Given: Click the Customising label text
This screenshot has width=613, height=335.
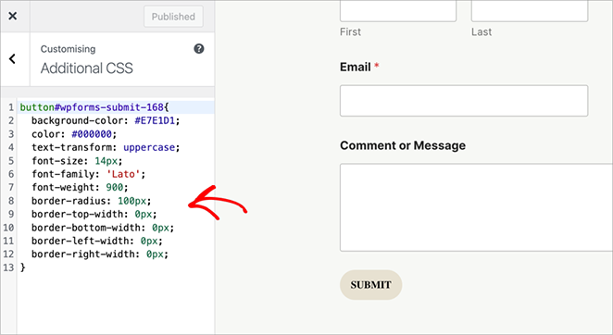Looking at the screenshot, I should click(68, 49).
